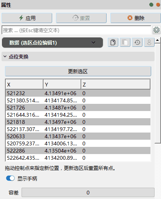This screenshot has width=161, height=199.
Task: Open advanced settings gear icon
Action: [156, 30]
